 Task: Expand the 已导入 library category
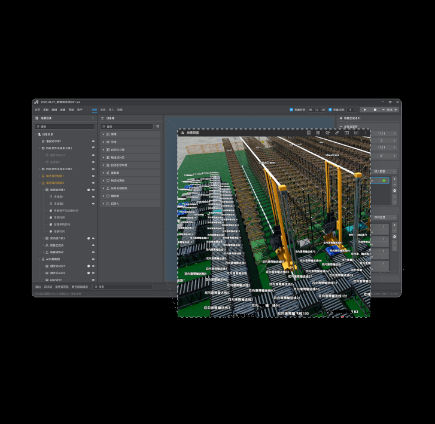point(103,204)
